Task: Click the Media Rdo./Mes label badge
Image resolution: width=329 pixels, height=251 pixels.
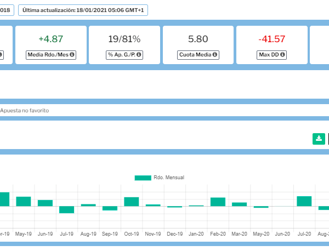Action: (51, 55)
